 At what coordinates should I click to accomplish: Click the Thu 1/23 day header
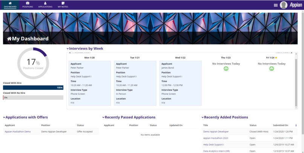point(226,58)
